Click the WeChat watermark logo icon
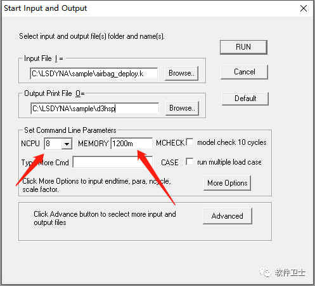Image resolution: width=315 pixels, height=286 pixels. 265,273
